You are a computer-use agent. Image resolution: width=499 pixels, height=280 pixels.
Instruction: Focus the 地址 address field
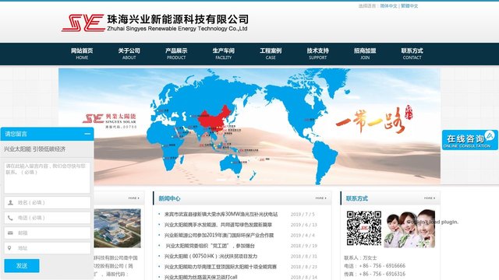[47, 248]
